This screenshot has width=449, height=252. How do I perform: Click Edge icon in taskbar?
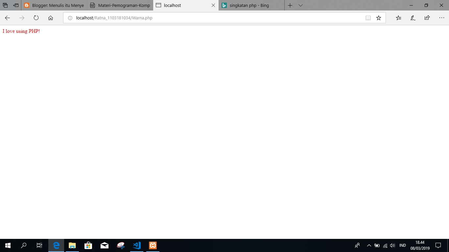click(x=56, y=245)
